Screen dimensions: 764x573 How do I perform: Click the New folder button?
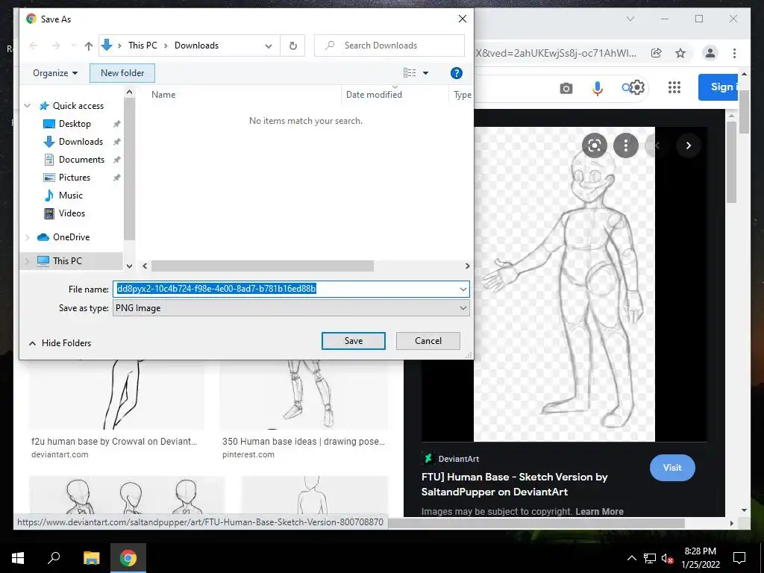(122, 73)
